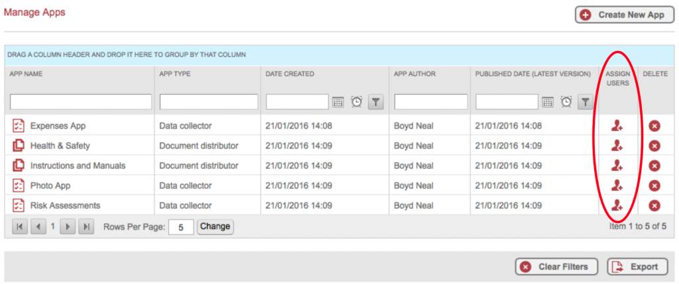Sort by App Author column header
This screenshot has width=679, height=284.
[x=414, y=74]
